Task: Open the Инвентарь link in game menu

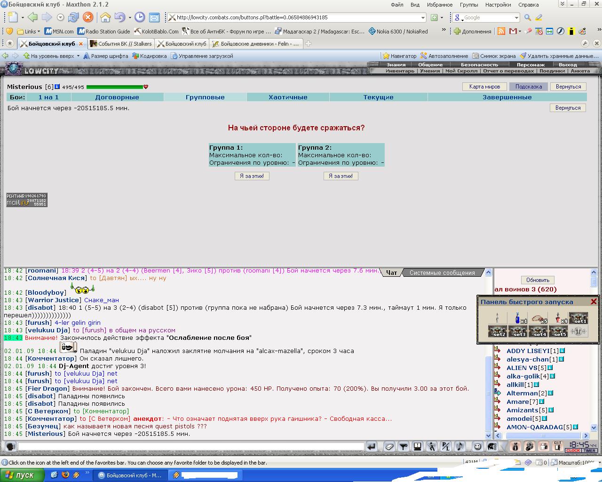Action: coord(400,71)
